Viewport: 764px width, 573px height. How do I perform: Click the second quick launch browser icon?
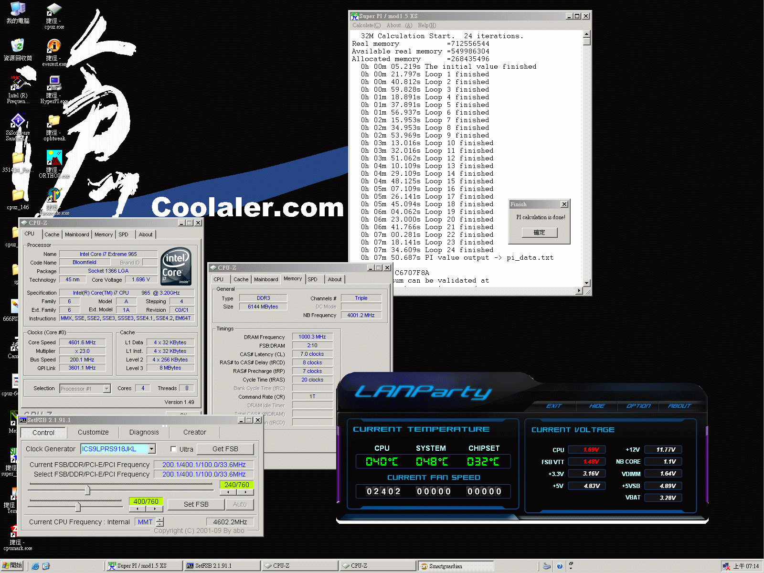point(46,566)
